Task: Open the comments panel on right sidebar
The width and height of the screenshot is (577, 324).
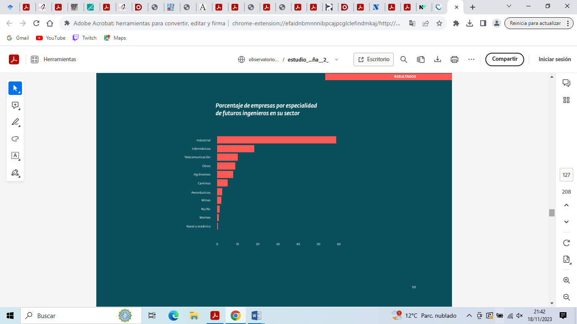Action: pos(566,83)
